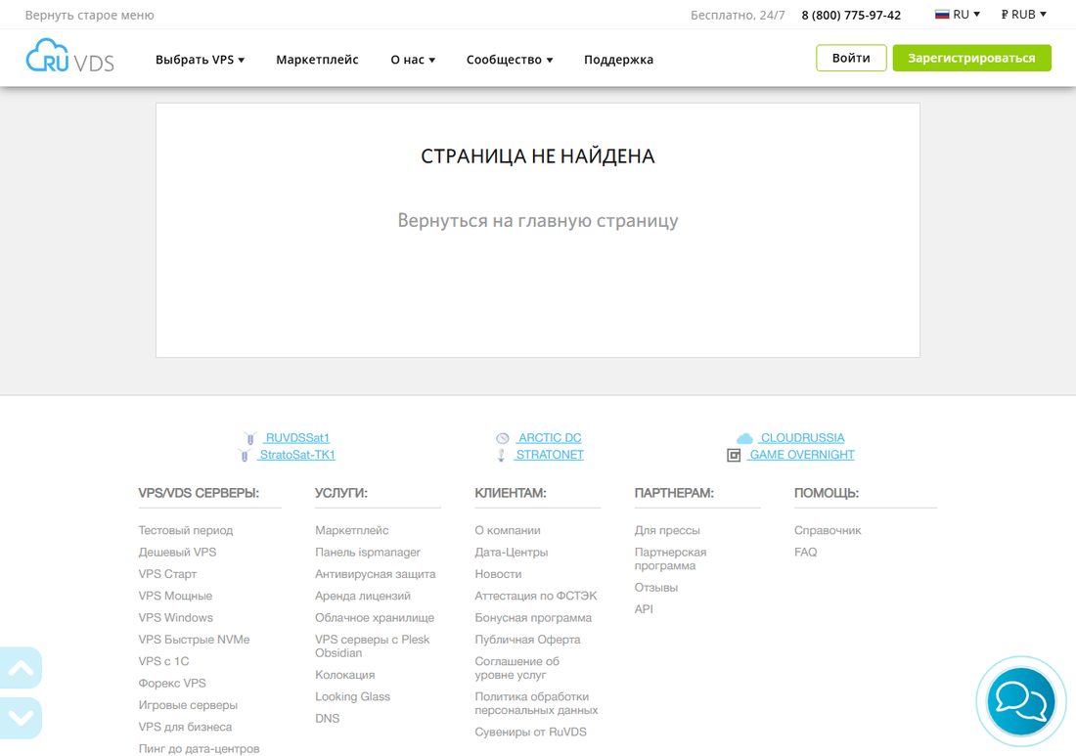Open the GAME OVERNIGHT link
Screen dimensions: 1076x756
click(x=801, y=455)
